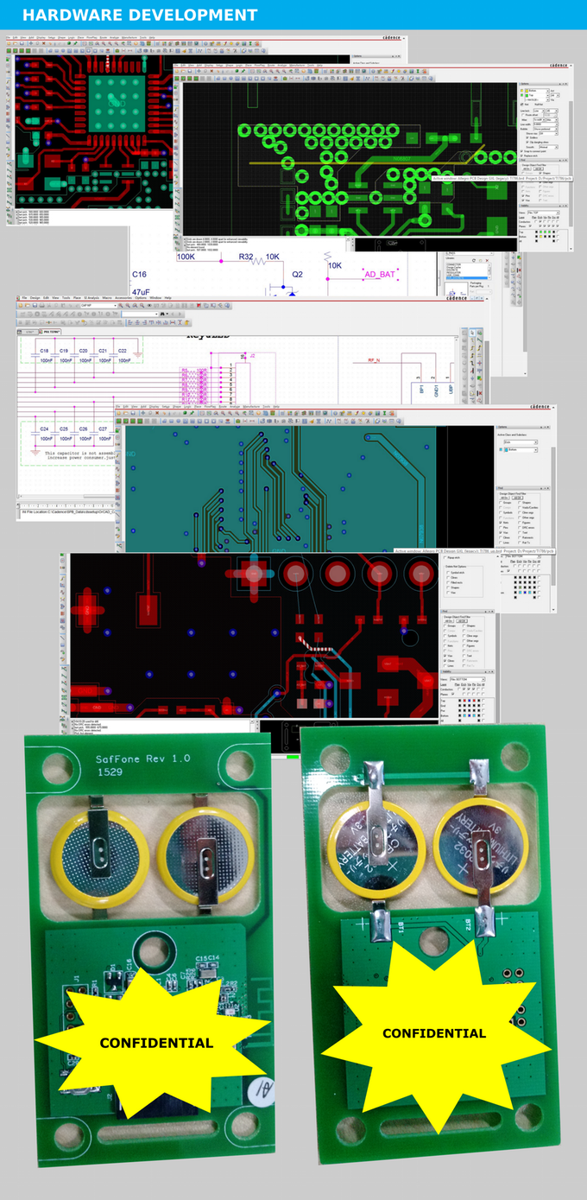Toggle Nets checkbox in teal PCB window Find panel
The height and width of the screenshot is (1200, 587).
point(501,523)
